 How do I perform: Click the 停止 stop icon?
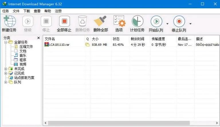coord(46,21)
